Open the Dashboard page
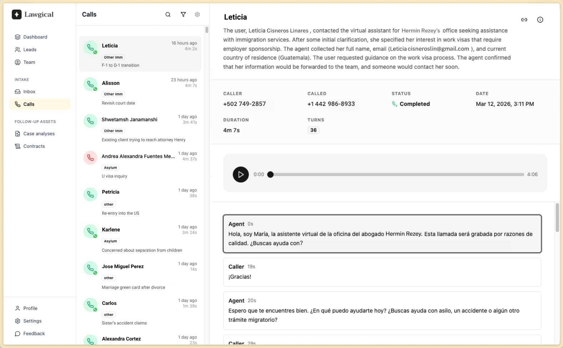 click(35, 37)
